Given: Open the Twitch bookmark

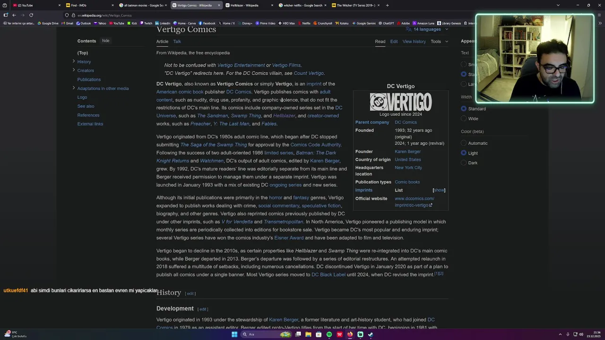Looking at the screenshot, I should [x=146, y=23].
